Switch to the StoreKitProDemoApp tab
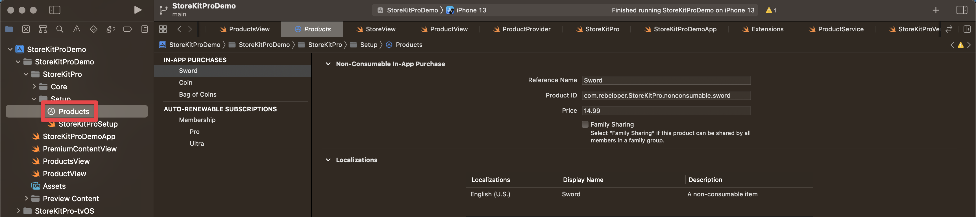 pyautogui.click(x=680, y=29)
